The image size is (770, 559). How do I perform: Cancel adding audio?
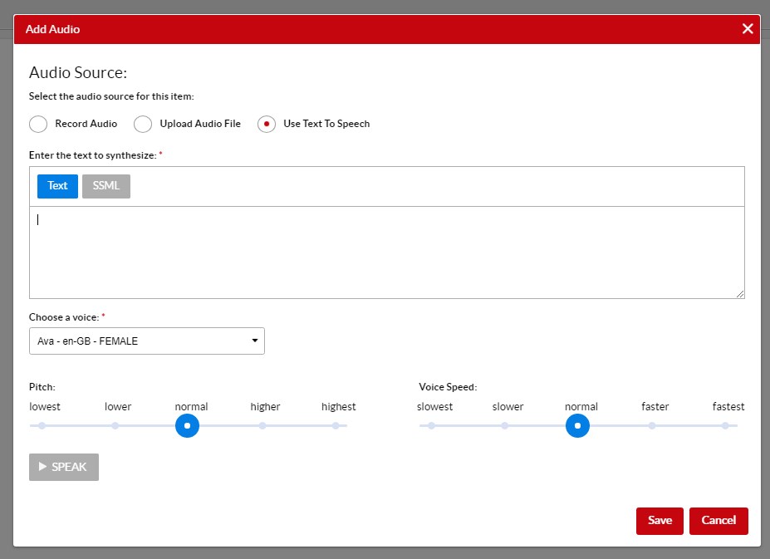(x=719, y=521)
